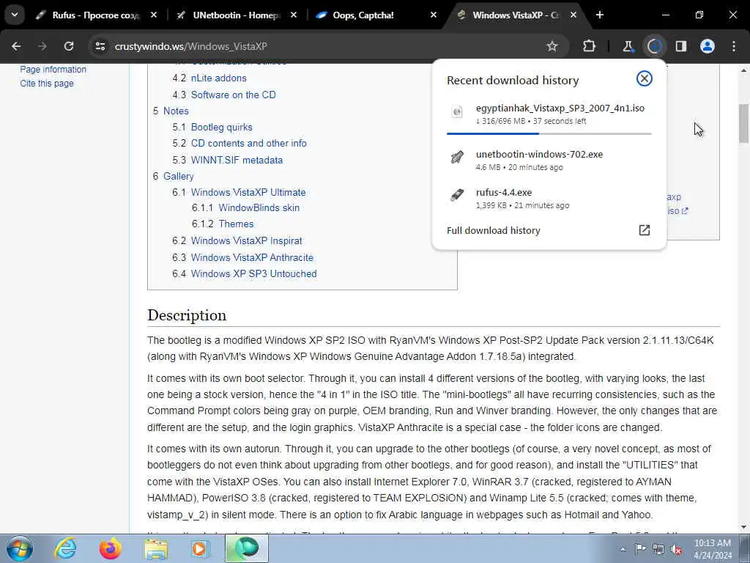Click the active browser taskbar button
Screen dimensions: 750x563
point(247,548)
